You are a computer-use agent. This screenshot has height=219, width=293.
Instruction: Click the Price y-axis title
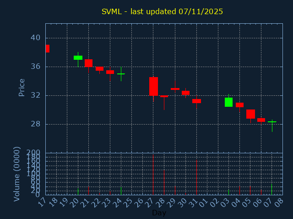[x=22, y=87]
